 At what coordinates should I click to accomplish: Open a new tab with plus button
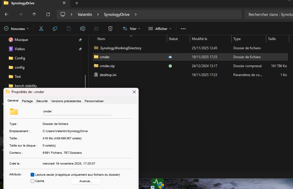(x=77, y=3)
